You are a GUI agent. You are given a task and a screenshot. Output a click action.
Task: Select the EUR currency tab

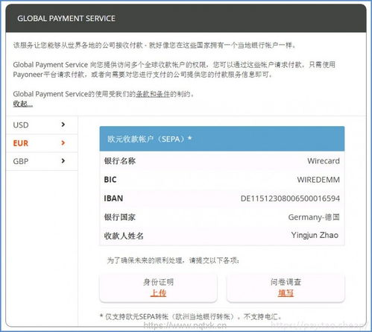(42, 143)
